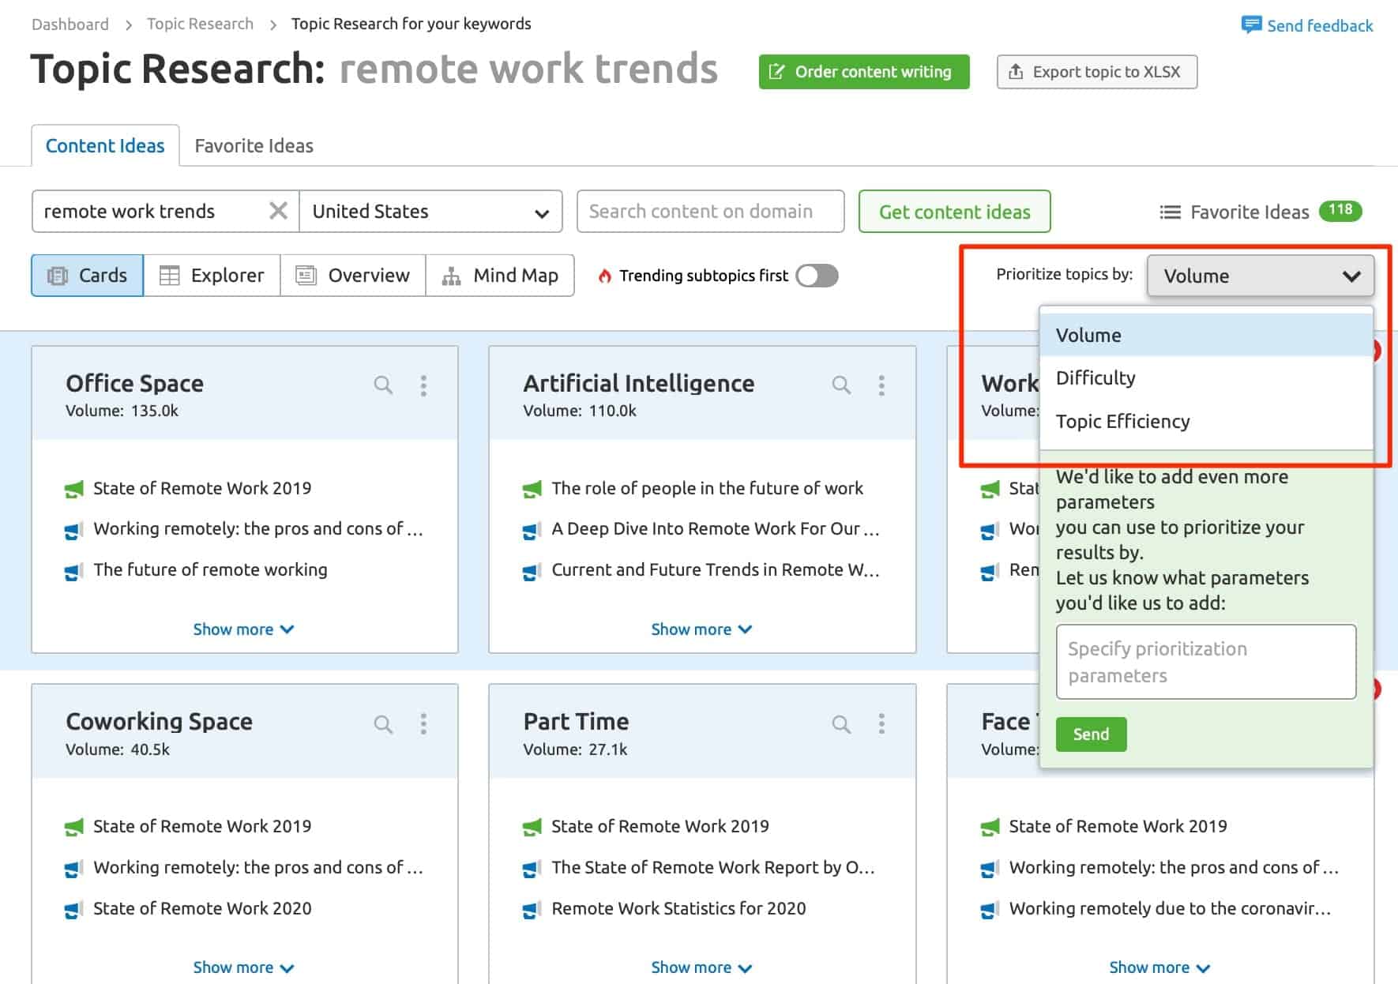The image size is (1398, 984).
Task: Open the United States country dropdown
Action: coord(430,211)
